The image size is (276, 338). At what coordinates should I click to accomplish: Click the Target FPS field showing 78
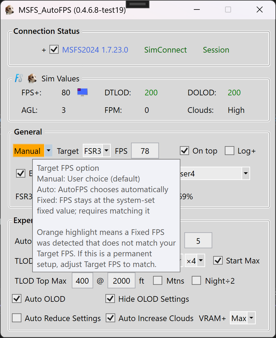(145, 151)
